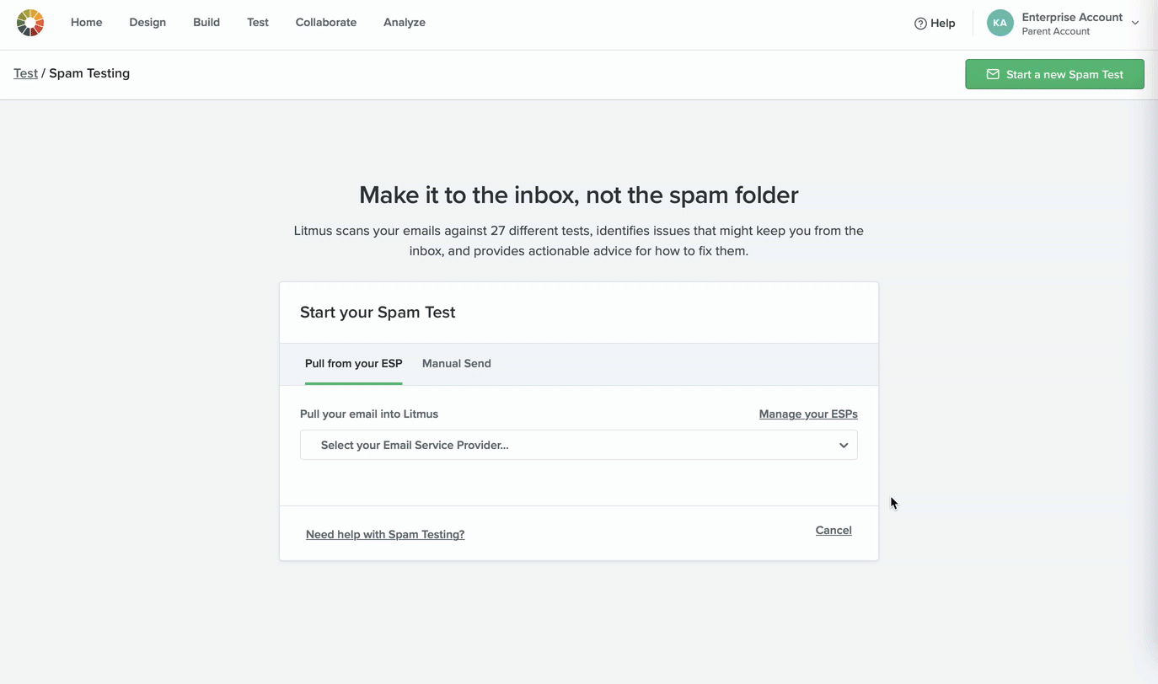1158x684 pixels.
Task: Click the Make it to the inbox headline
Action: coord(579,195)
